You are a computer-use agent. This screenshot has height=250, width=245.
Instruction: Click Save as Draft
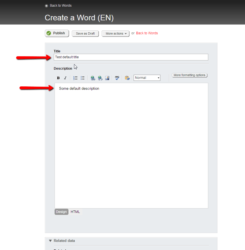[x=85, y=33]
